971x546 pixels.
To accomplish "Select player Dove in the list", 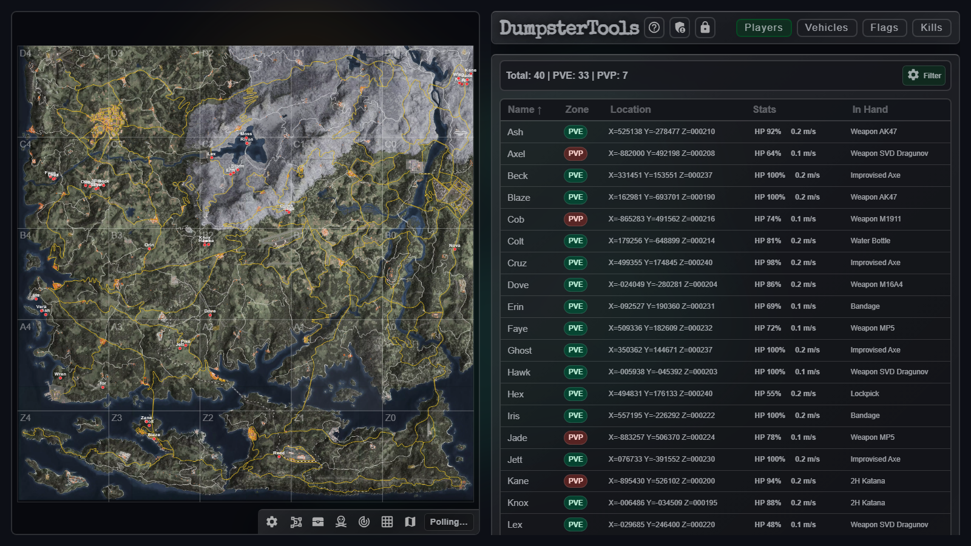I will 725,285.
